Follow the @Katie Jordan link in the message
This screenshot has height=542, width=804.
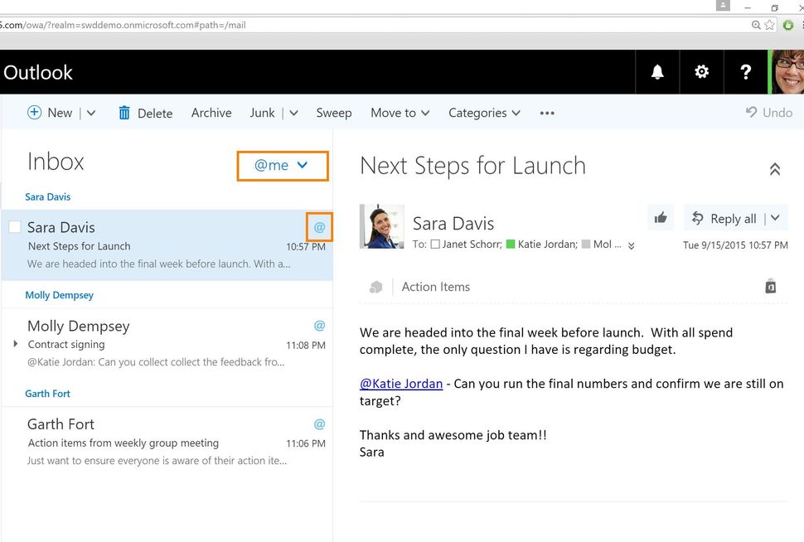point(401,383)
